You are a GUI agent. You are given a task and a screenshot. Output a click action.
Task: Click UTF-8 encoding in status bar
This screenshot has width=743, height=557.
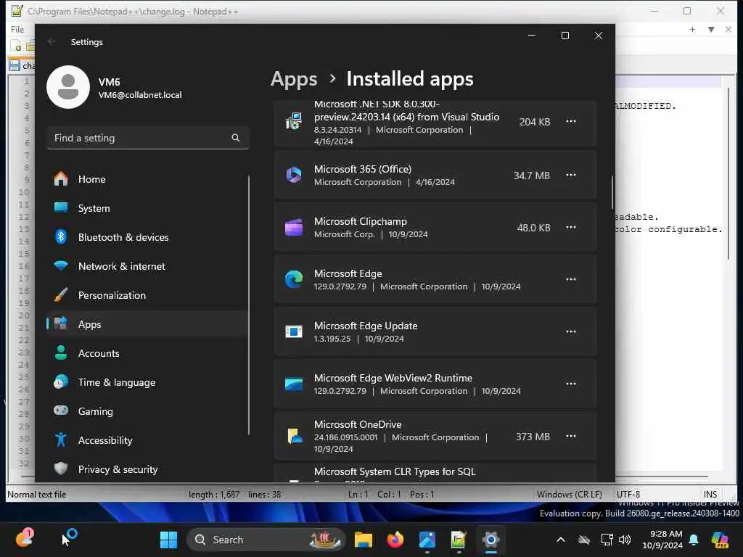(x=628, y=494)
